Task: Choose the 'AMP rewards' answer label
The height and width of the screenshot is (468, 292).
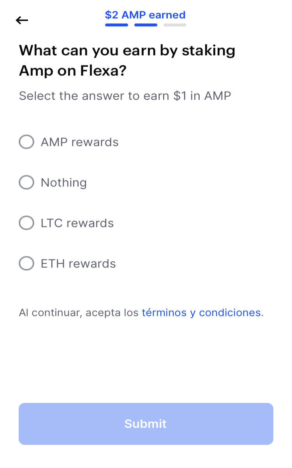Action: [80, 142]
